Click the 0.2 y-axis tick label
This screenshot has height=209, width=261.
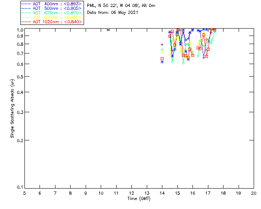20,140
